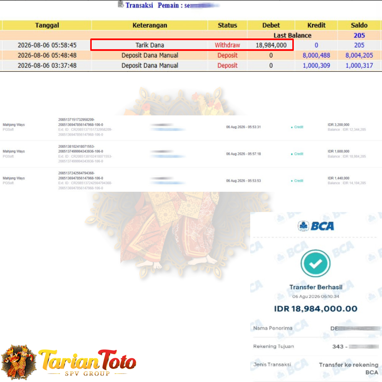Click the 1,000,309 kredit value
The width and height of the screenshot is (382, 382).
(x=316, y=66)
